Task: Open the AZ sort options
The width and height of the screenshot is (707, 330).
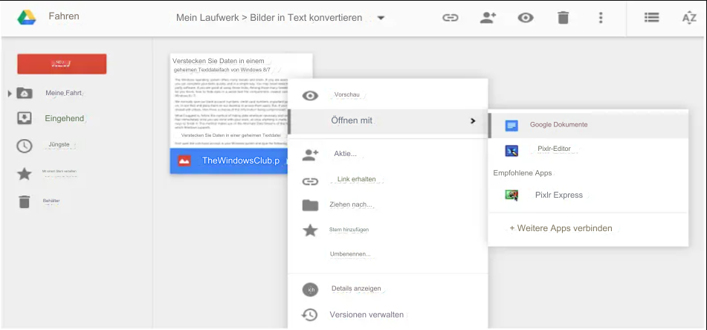Action: pyautogui.click(x=689, y=18)
